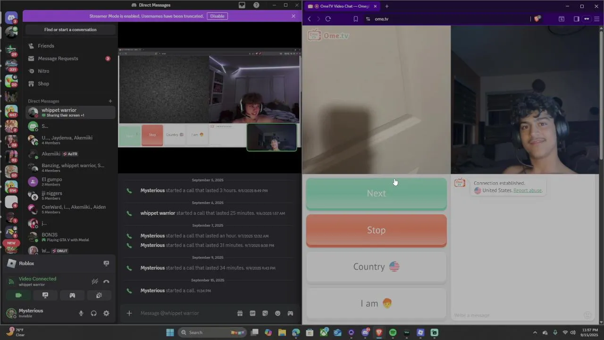This screenshot has width=604, height=340.
Task: Open Discord inbox icon in title bar
Action: coord(242,5)
